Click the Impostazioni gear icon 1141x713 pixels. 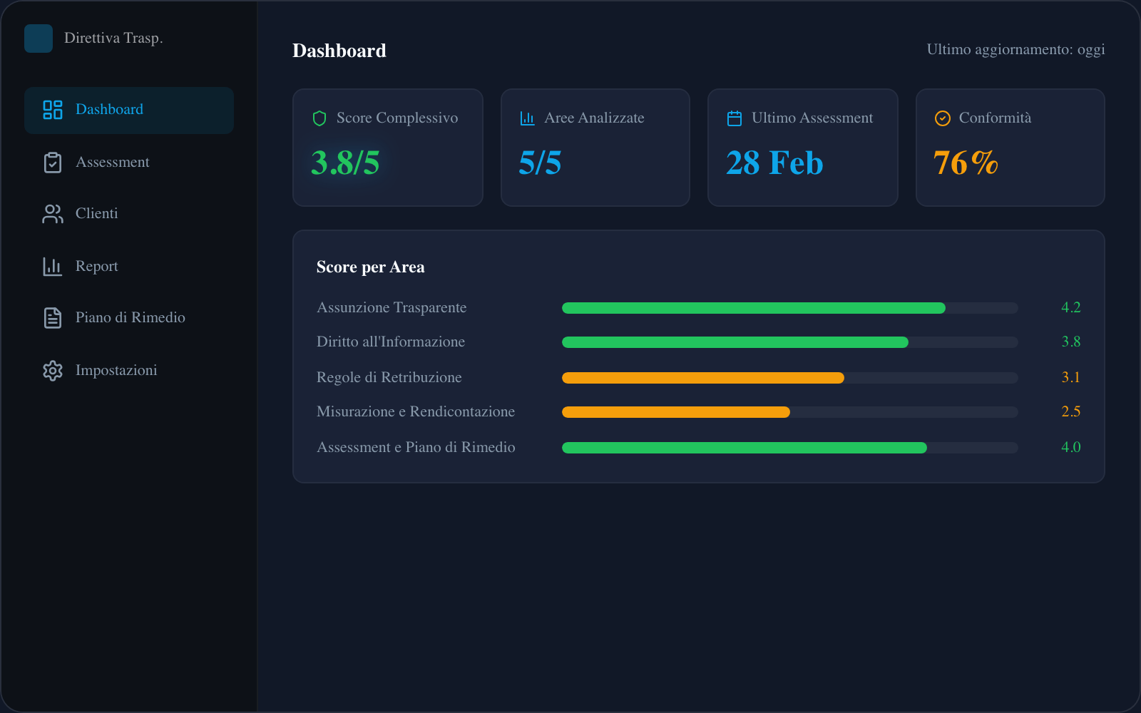coord(53,371)
